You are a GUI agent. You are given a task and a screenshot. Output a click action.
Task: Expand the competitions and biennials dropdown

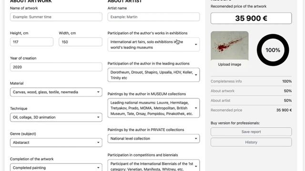[153, 165]
